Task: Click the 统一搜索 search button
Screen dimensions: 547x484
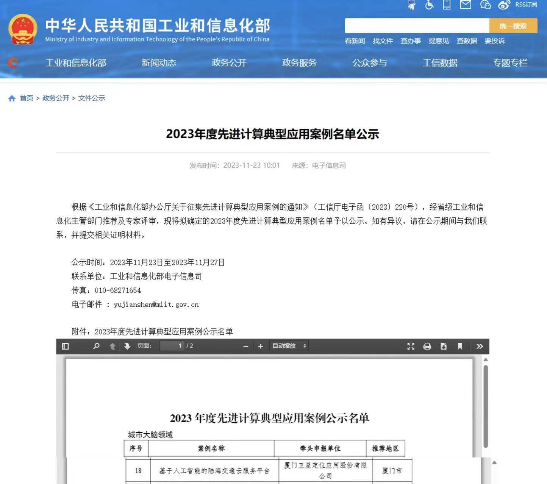Action: [x=513, y=25]
